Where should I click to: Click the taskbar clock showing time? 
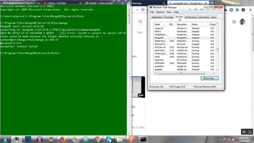[x=244, y=139]
